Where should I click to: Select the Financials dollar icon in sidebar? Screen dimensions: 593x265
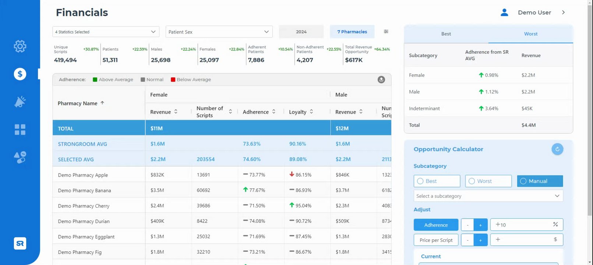pos(20,74)
